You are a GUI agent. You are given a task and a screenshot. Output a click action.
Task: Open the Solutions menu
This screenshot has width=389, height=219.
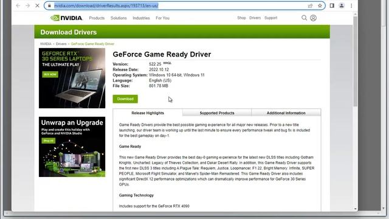tap(119, 18)
